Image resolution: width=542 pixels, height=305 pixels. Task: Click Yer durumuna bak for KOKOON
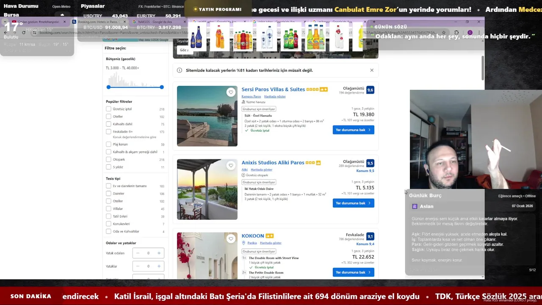[x=353, y=272]
